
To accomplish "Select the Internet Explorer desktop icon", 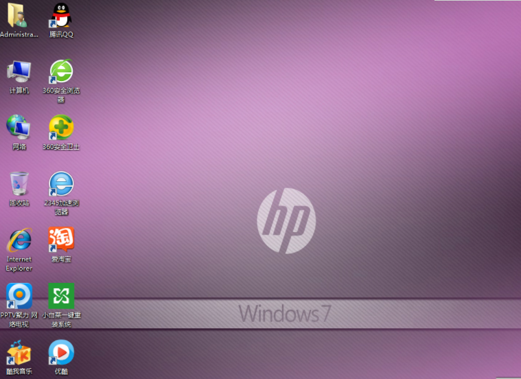I will pyautogui.click(x=19, y=240).
